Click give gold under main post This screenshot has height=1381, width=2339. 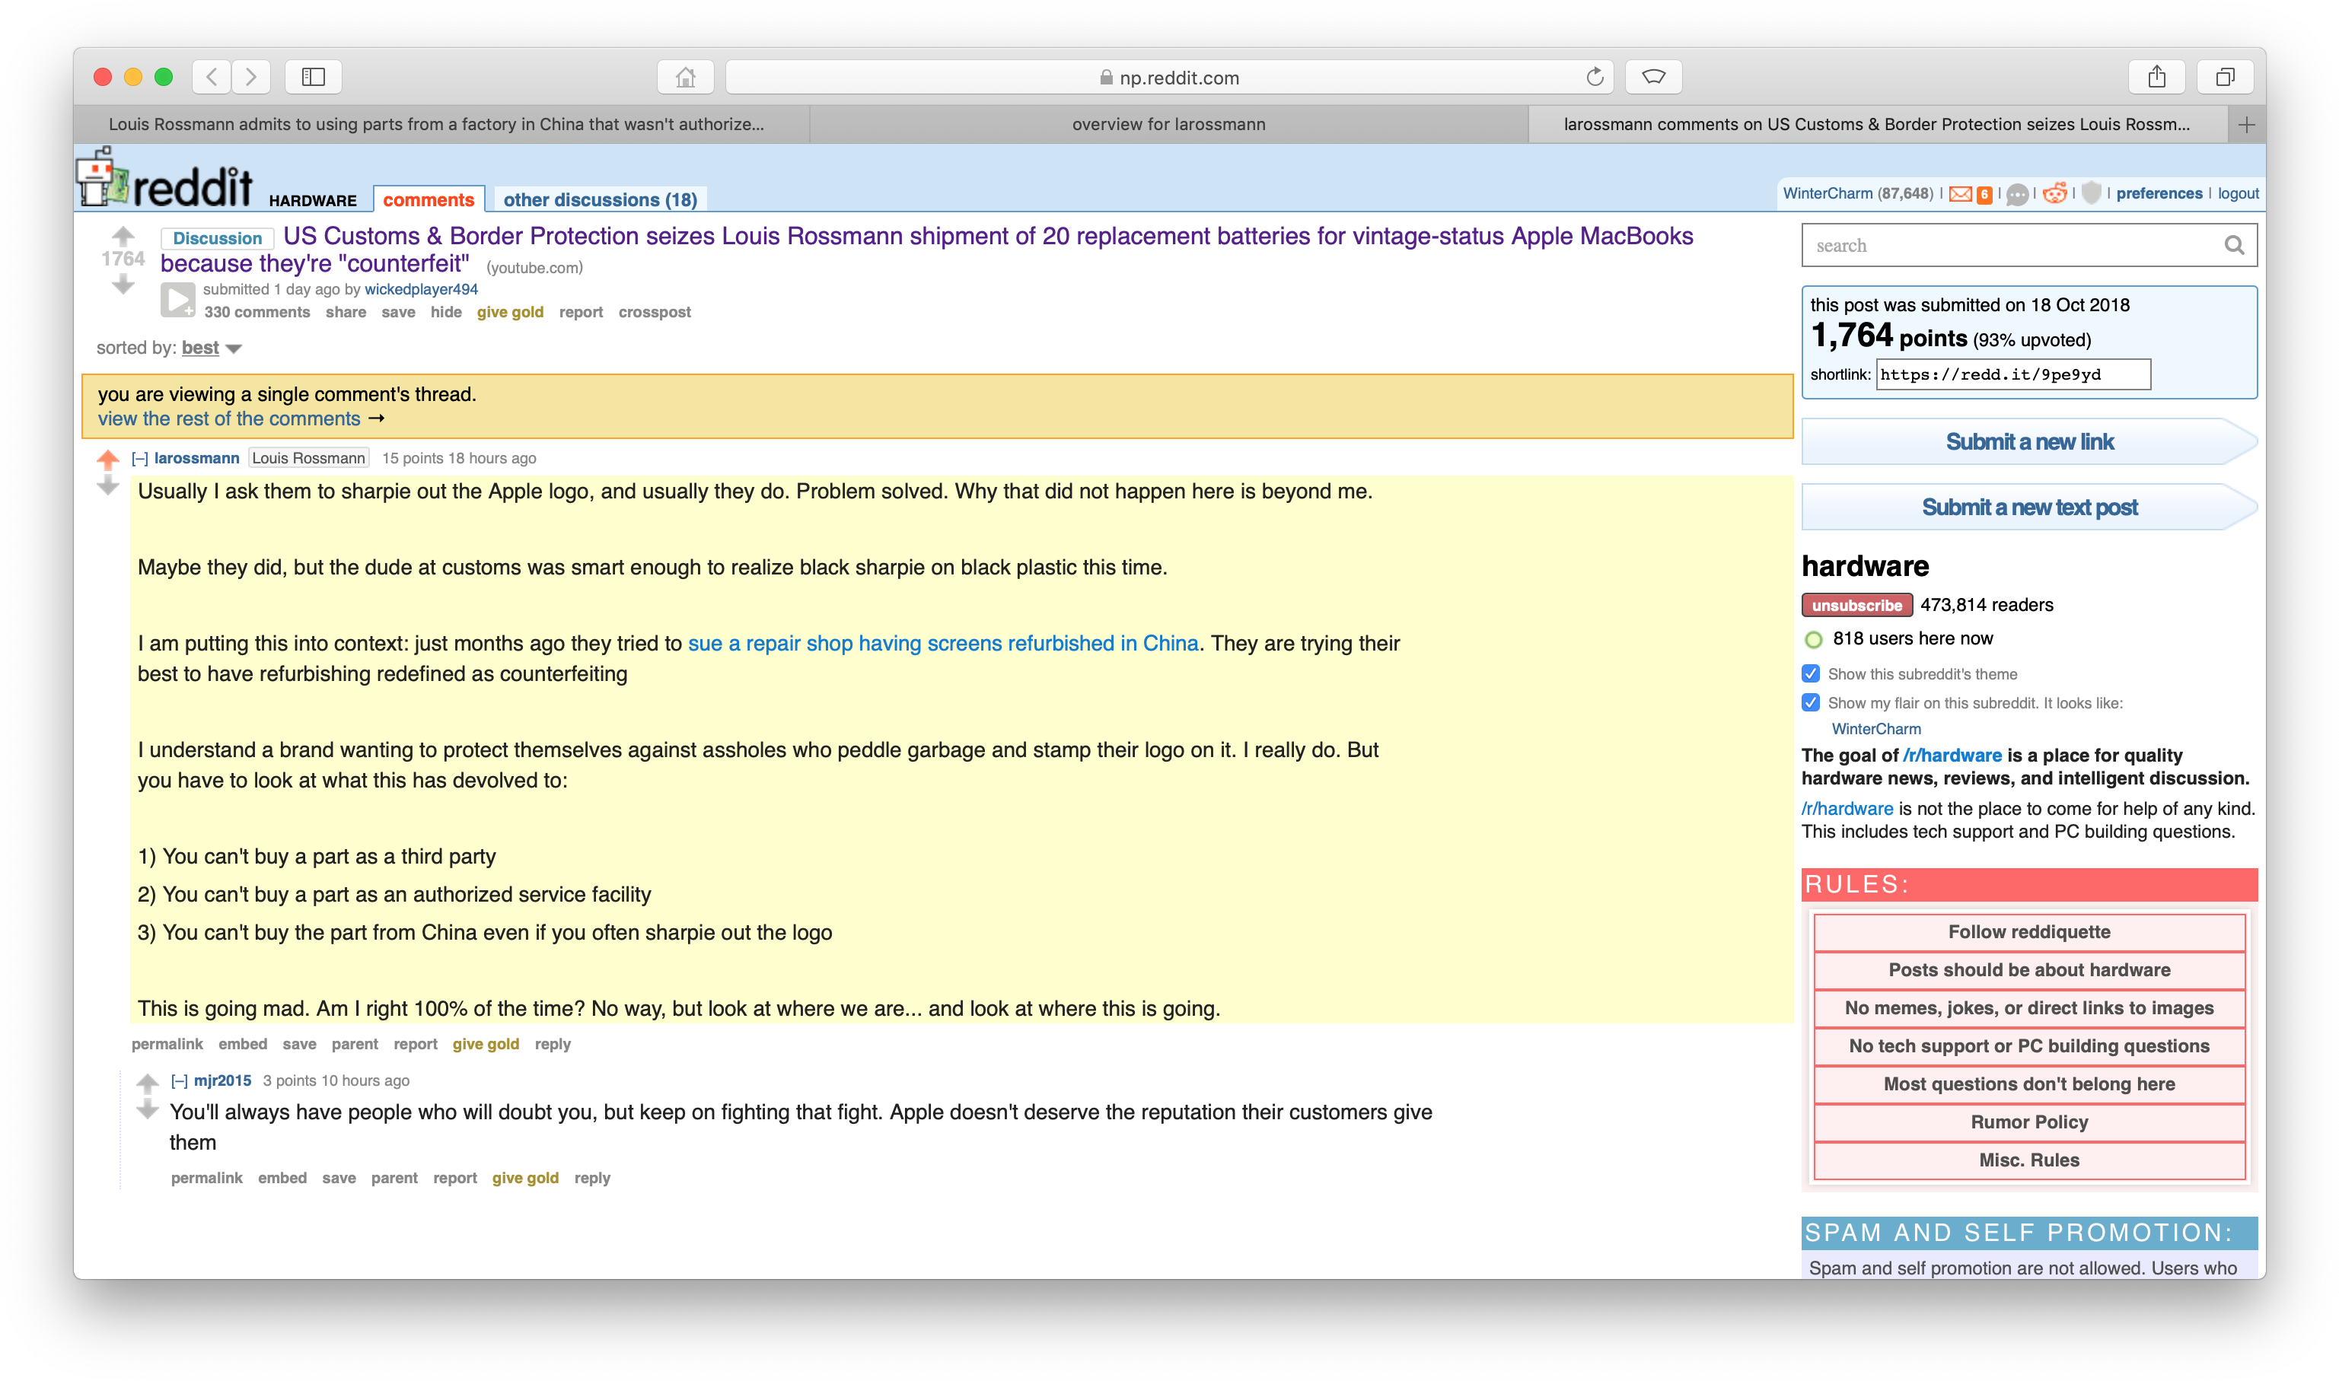click(x=510, y=313)
